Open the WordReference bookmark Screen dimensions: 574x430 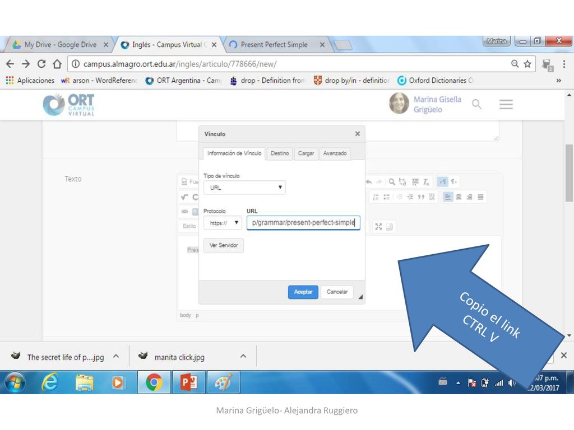pos(99,81)
